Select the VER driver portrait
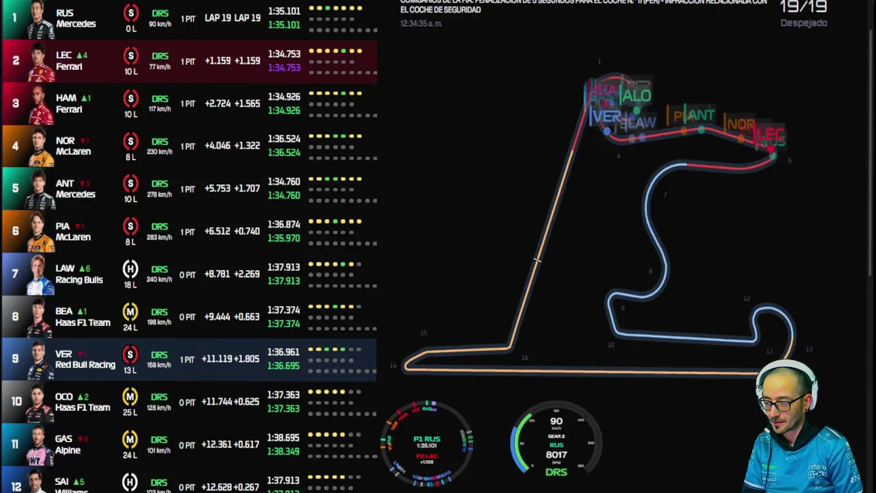Image resolution: width=876 pixels, height=493 pixels. coord(40,360)
